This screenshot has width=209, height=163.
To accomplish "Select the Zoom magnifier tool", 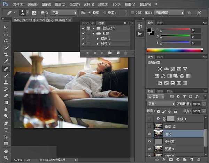I will [x=6, y=157].
